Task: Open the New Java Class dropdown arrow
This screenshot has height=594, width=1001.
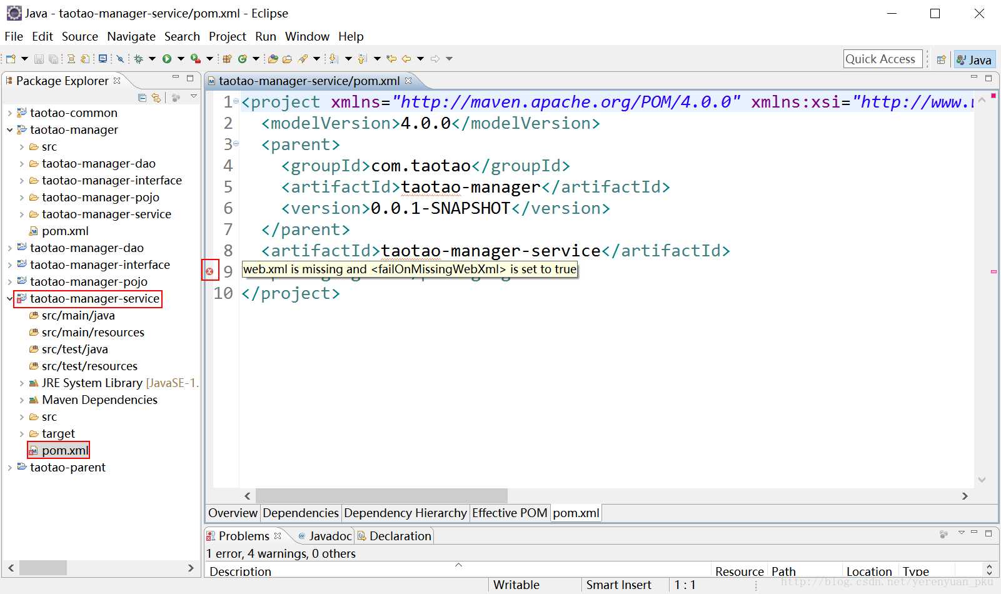Action: tap(256, 59)
